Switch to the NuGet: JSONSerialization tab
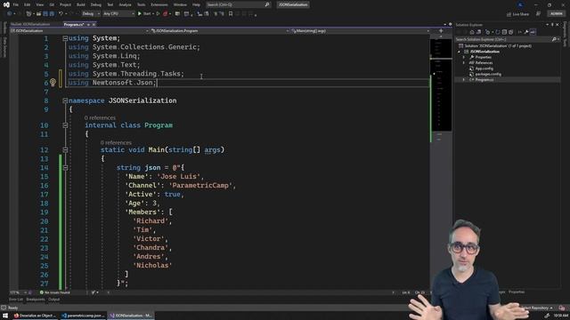 30,24
